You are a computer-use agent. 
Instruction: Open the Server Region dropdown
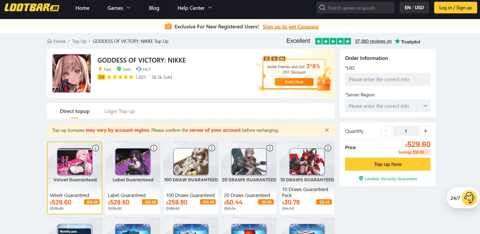point(387,106)
